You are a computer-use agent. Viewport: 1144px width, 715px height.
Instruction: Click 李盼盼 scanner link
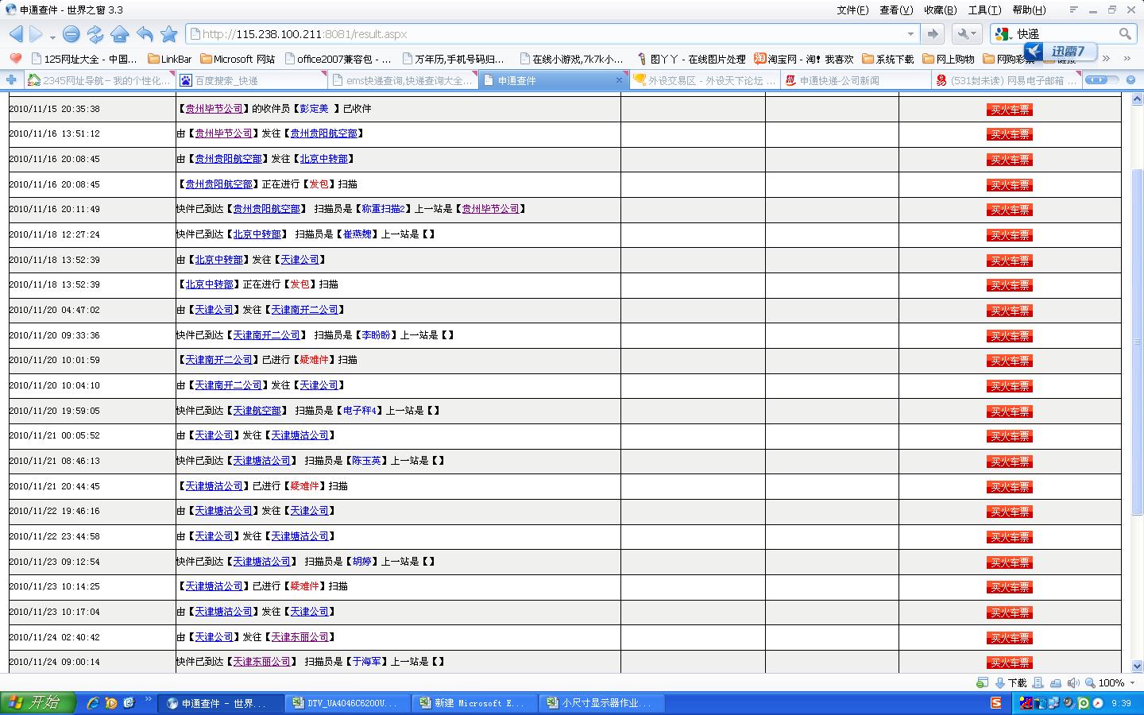(377, 335)
